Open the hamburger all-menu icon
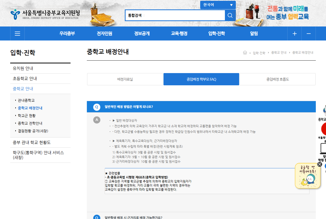This screenshot has height=219, width=326. (x=17, y=34)
